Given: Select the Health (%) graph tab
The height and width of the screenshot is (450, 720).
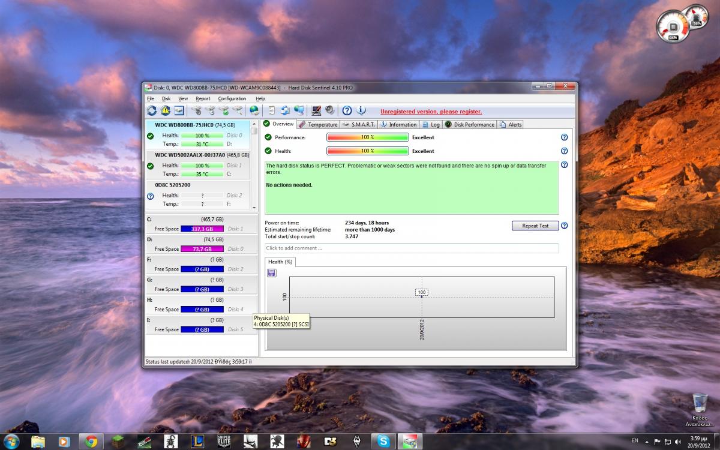Looking at the screenshot, I should pyautogui.click(x=280, y=262).
